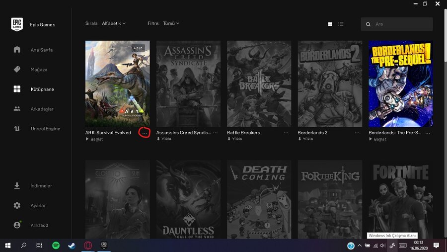Open Sırala Alfabetik sort dropdown
This screenshot has height=252, width=447.
tap(113, 23)
